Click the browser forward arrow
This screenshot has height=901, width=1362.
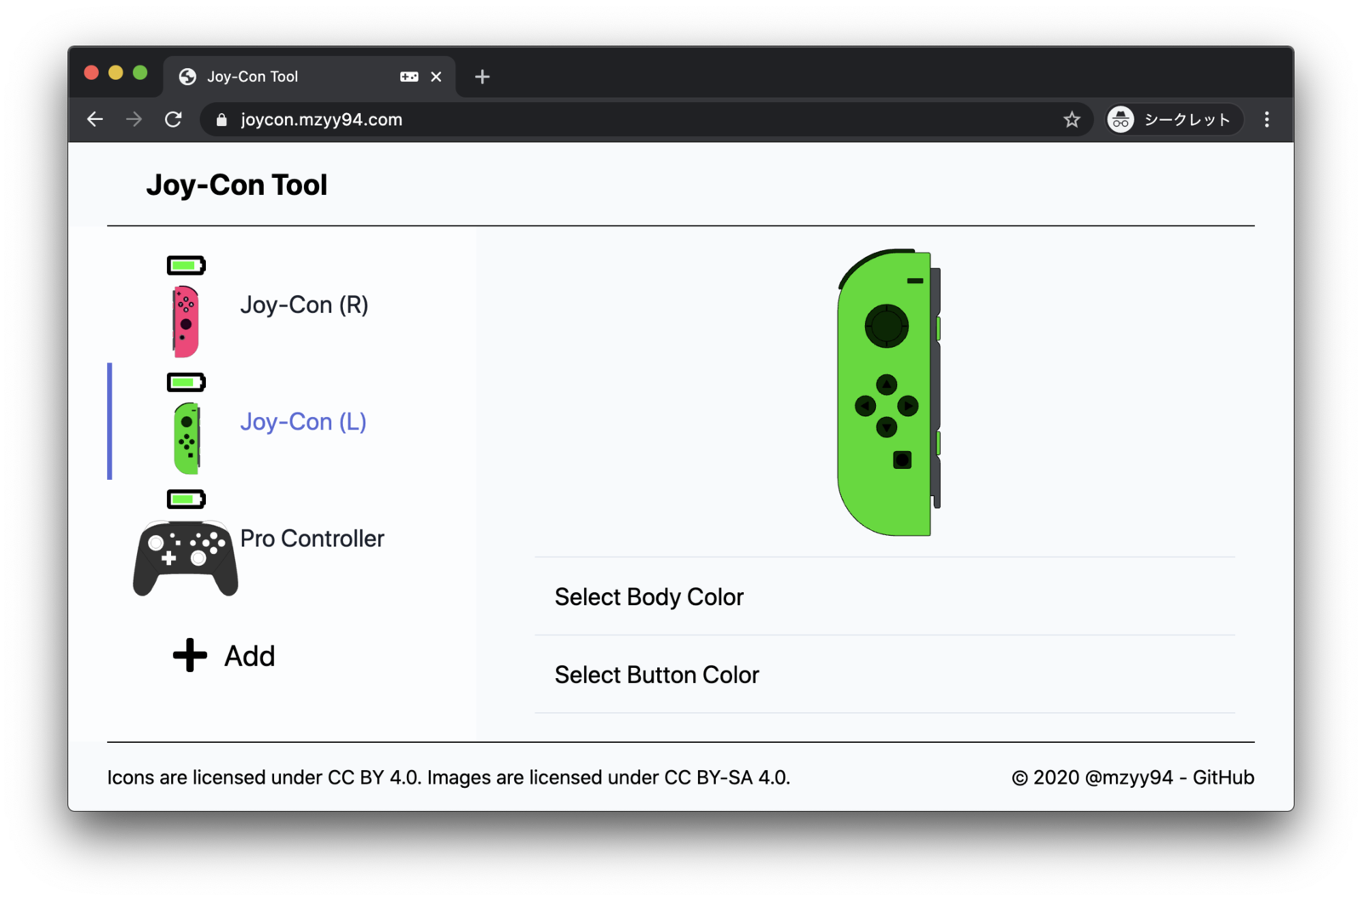pos(134,120)
